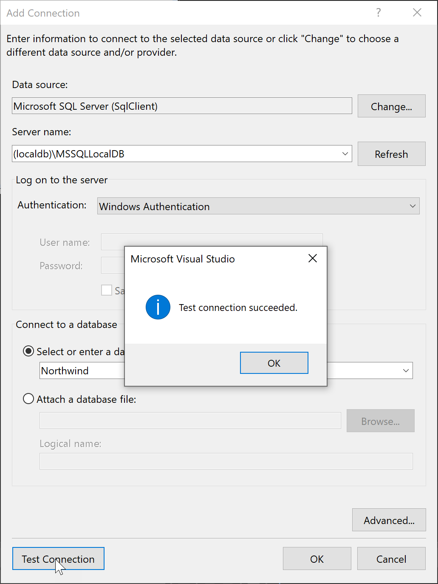Click Change to pick a different data source

tap(391, 106)
